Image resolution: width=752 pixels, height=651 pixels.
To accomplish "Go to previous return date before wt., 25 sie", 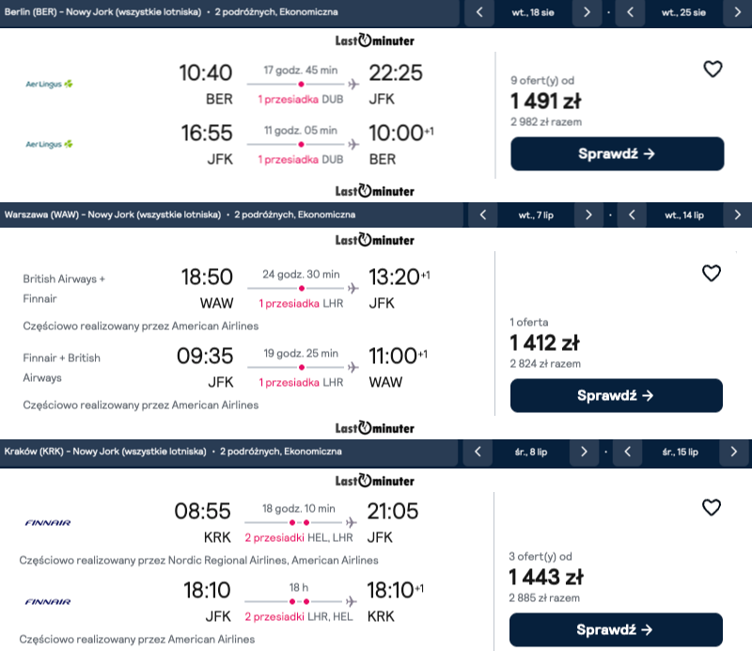I will (630, 12).
